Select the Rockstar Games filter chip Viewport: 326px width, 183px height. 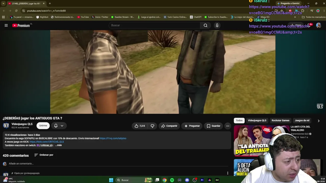(280, 120)
